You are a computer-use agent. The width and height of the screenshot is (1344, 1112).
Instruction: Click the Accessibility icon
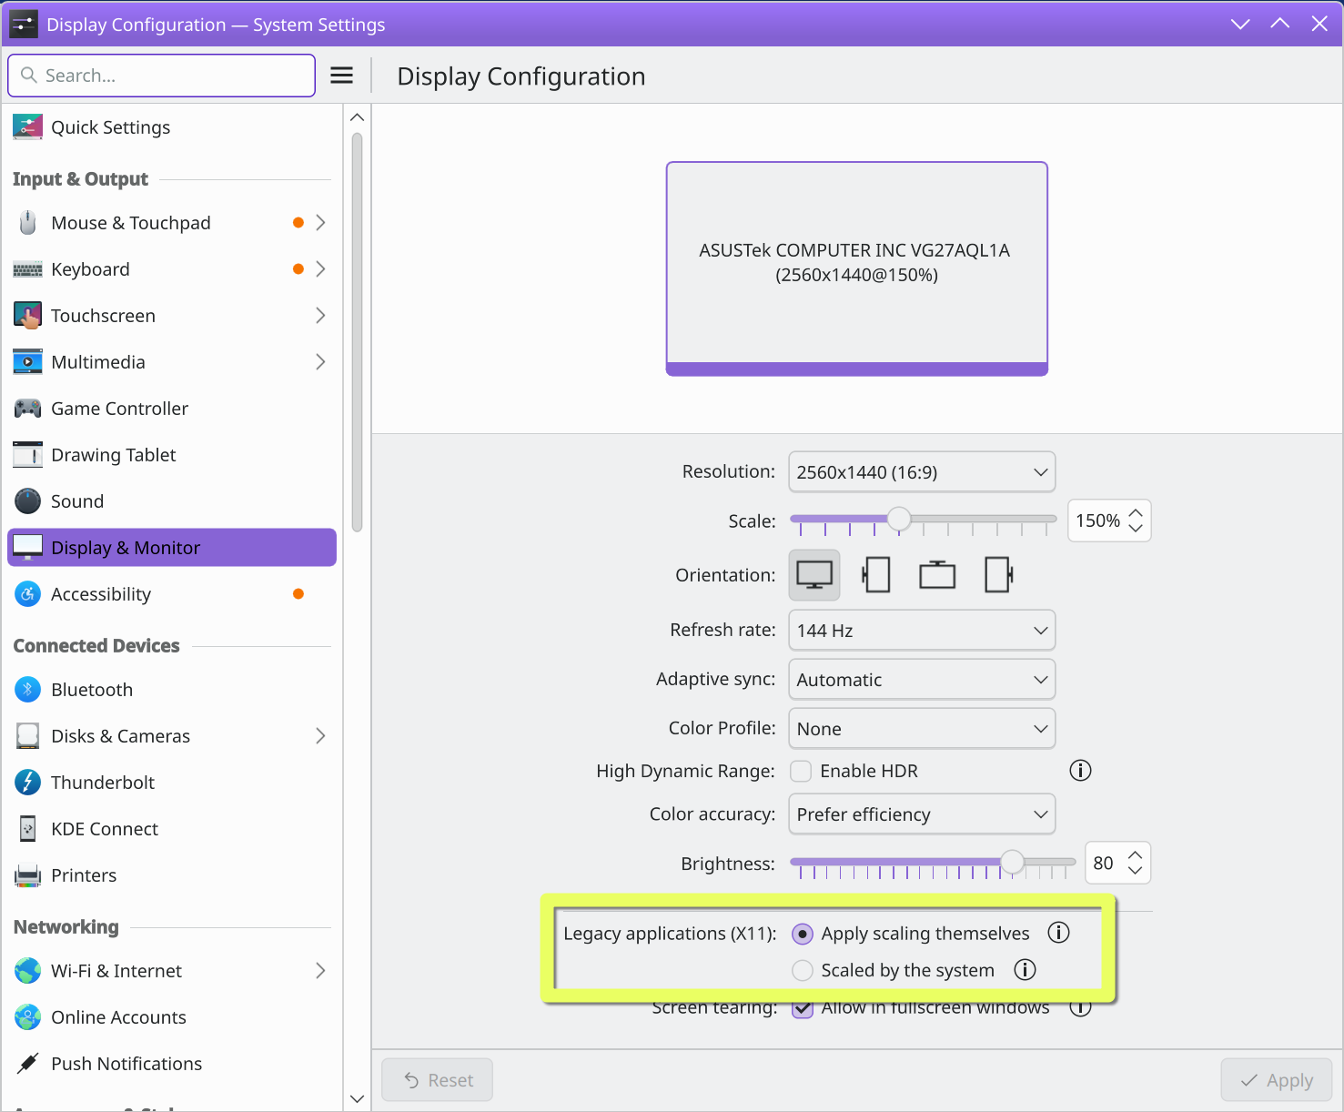(x=27, y=594)
